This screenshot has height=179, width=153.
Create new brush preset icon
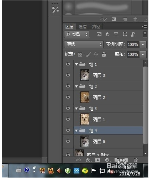125,20
